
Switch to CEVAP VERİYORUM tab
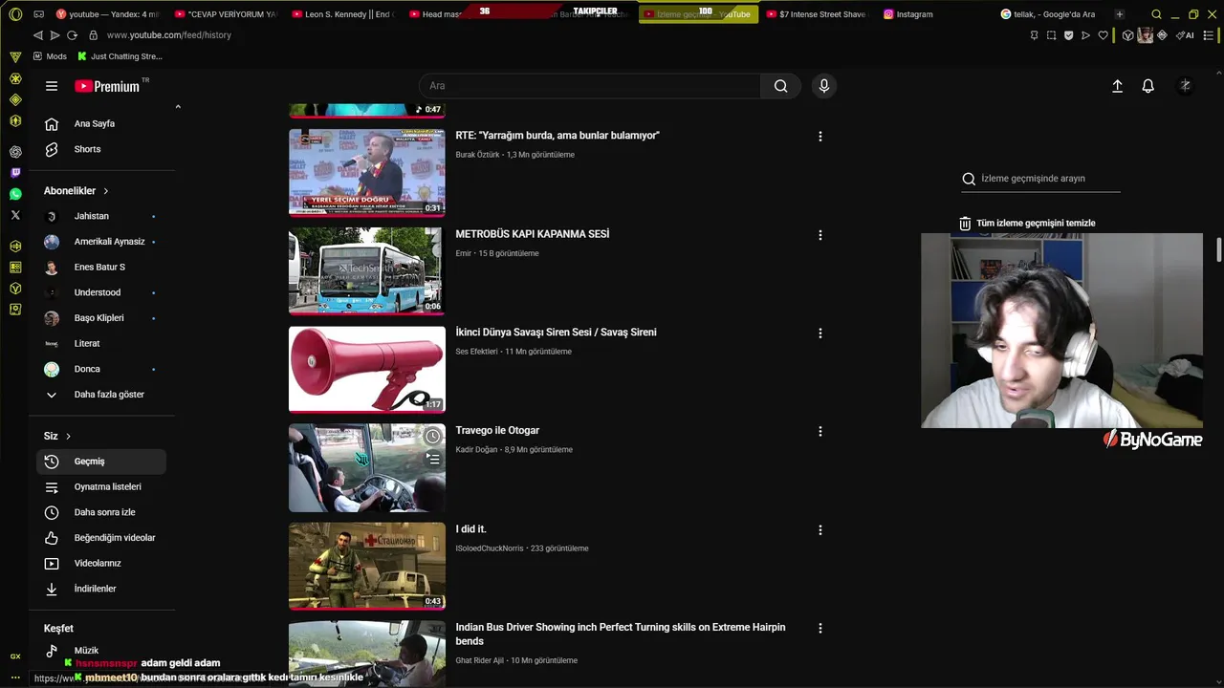pos(226,14)
